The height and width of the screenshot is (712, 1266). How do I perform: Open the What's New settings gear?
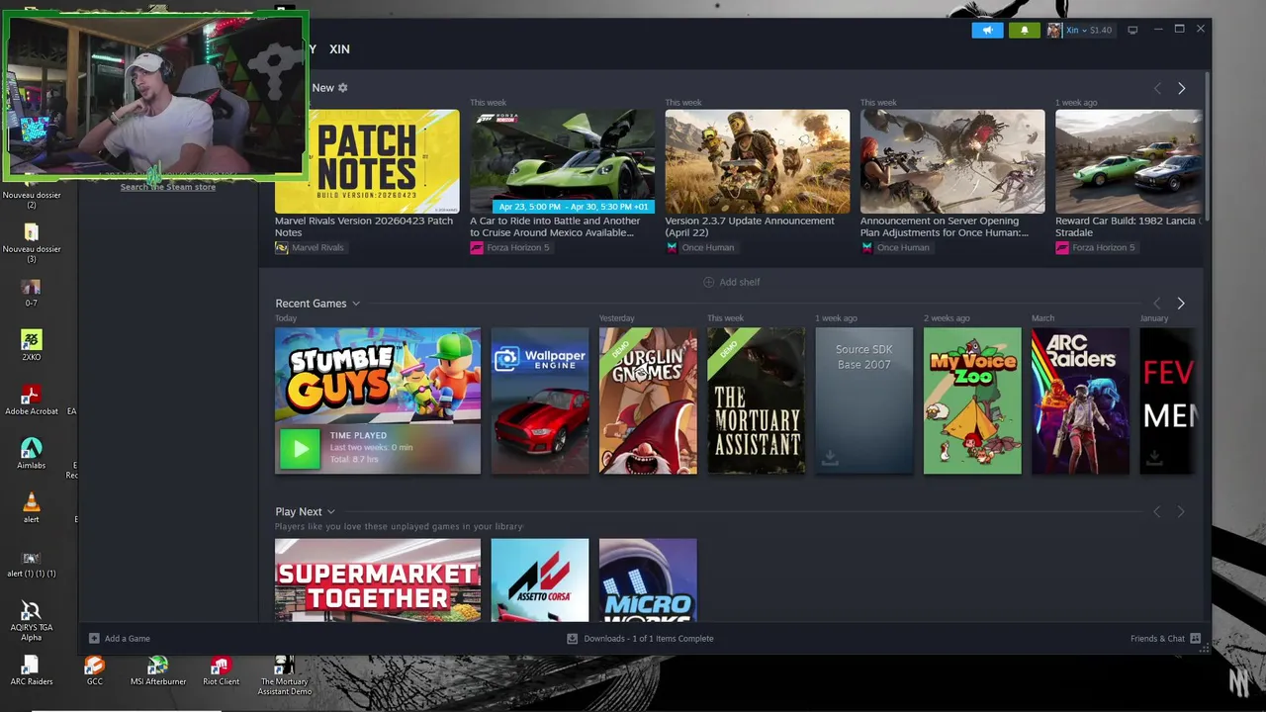(x=343, y=88)
